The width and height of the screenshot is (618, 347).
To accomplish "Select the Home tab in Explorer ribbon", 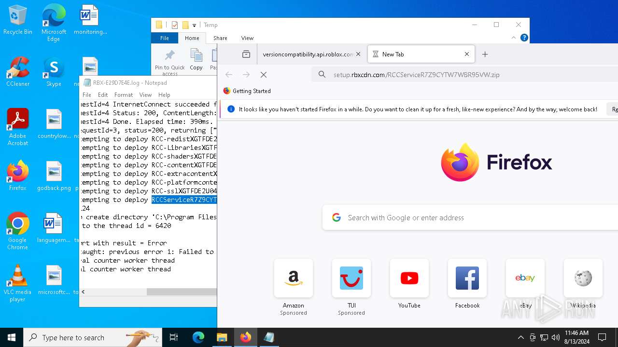I will click(192, 38).
